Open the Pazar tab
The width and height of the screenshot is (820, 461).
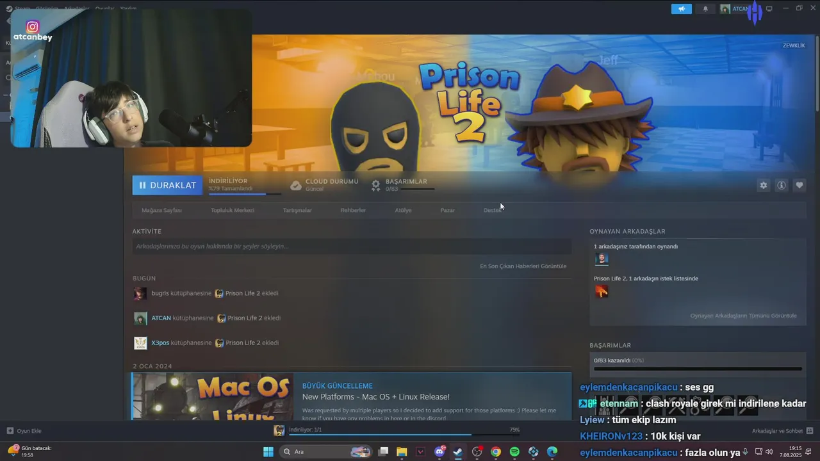pyautogui.click(x=447, y=210)
